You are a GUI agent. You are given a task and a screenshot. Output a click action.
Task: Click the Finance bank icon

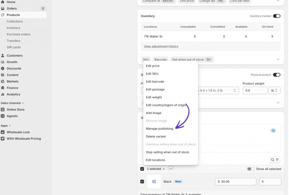click(3, 88)
